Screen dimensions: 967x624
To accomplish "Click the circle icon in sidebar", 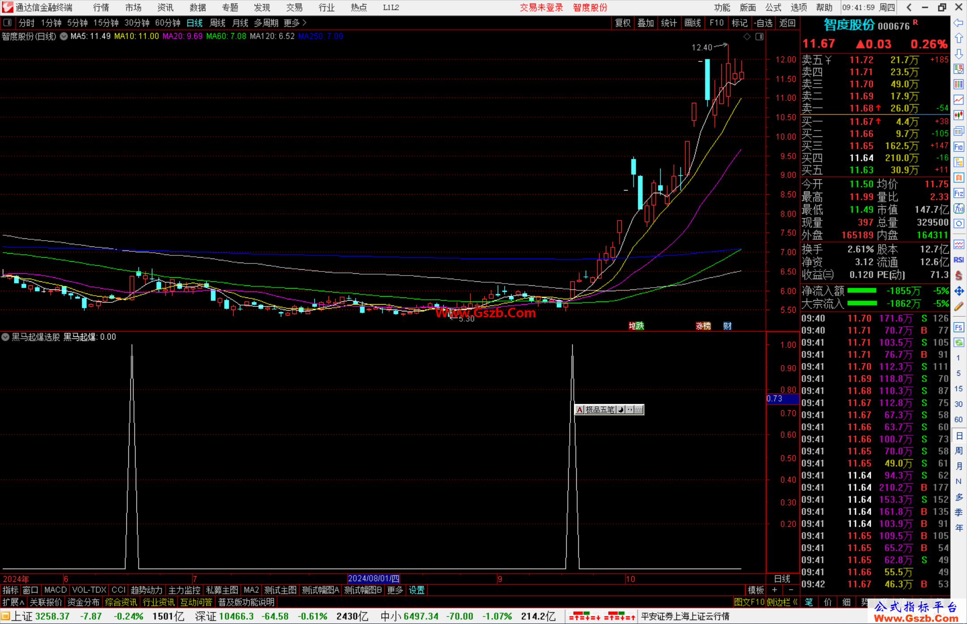I will click(x=958, y=224).
